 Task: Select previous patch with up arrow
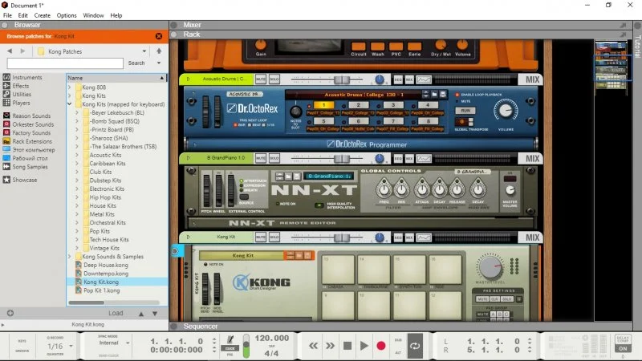pos(141,314)
